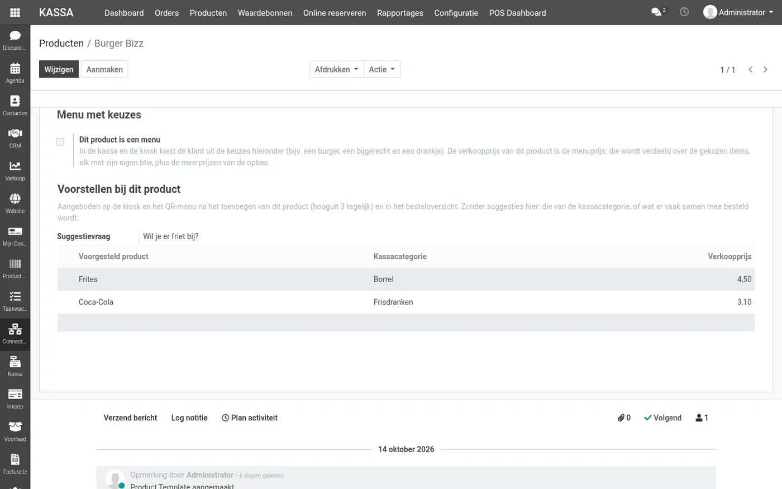Open the Configuratie menu
782x489 pixels.
click(456, 12)
